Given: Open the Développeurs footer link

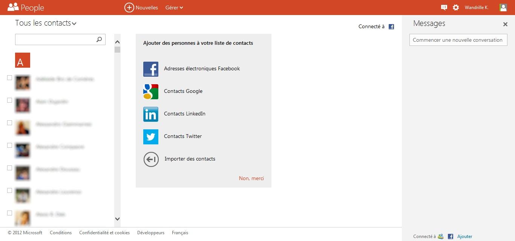Looking at the screenshot, I should [151, 233].
